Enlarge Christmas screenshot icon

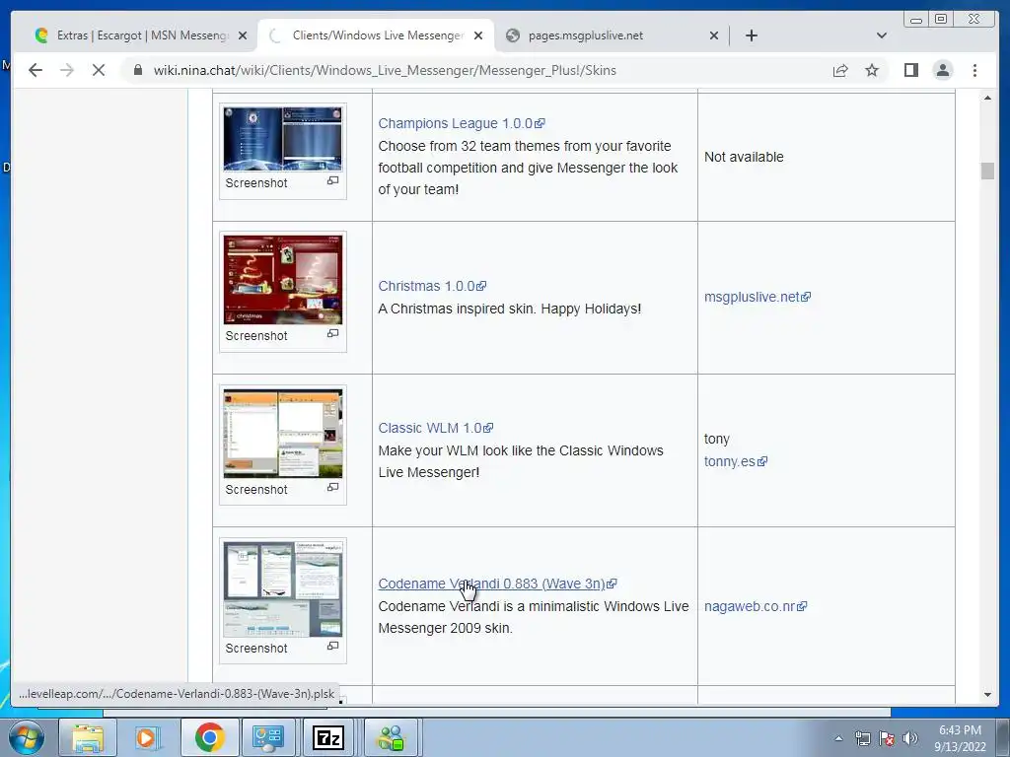[333, 333]
